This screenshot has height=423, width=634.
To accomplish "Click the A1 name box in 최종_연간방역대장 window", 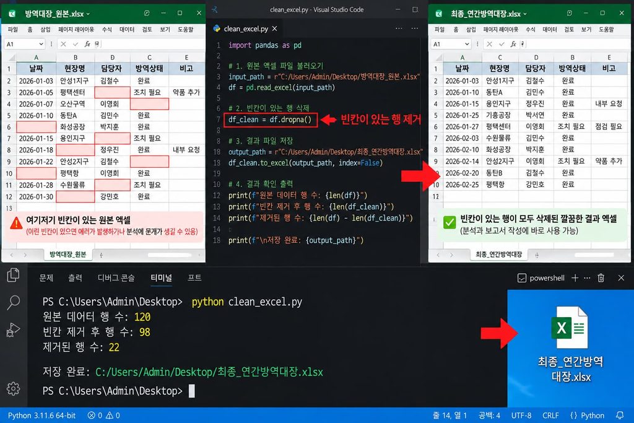I will tap(451, 44).
